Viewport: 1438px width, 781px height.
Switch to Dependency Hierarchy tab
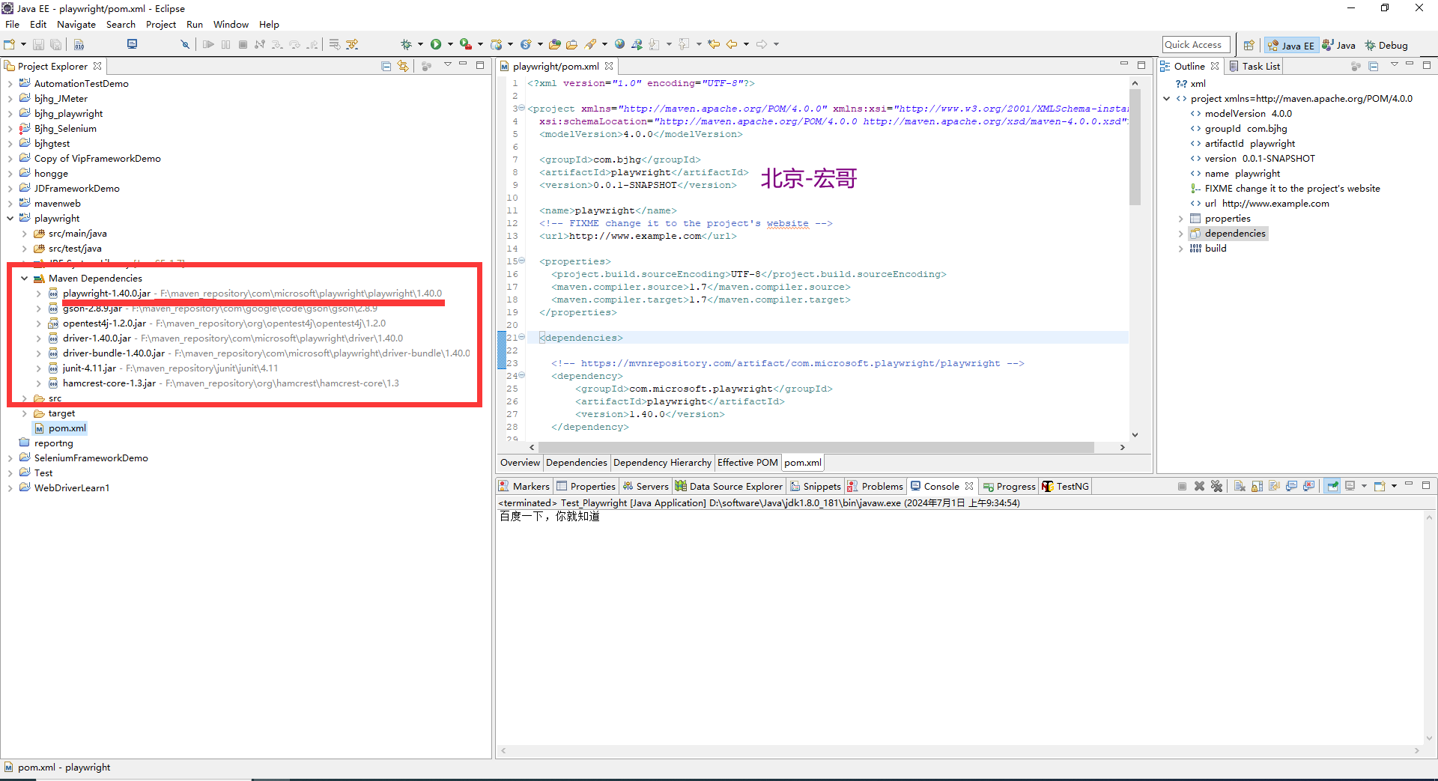point(662,463)
